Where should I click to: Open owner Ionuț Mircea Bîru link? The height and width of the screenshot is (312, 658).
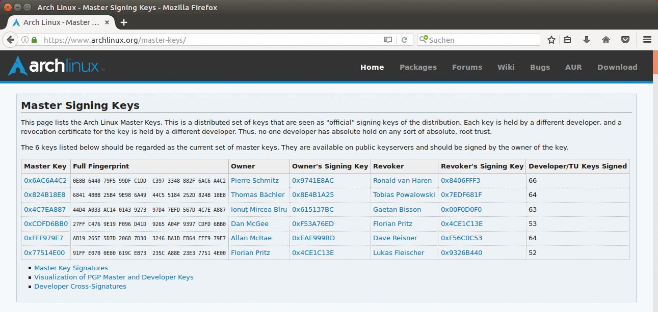click(x=259, y=209)
